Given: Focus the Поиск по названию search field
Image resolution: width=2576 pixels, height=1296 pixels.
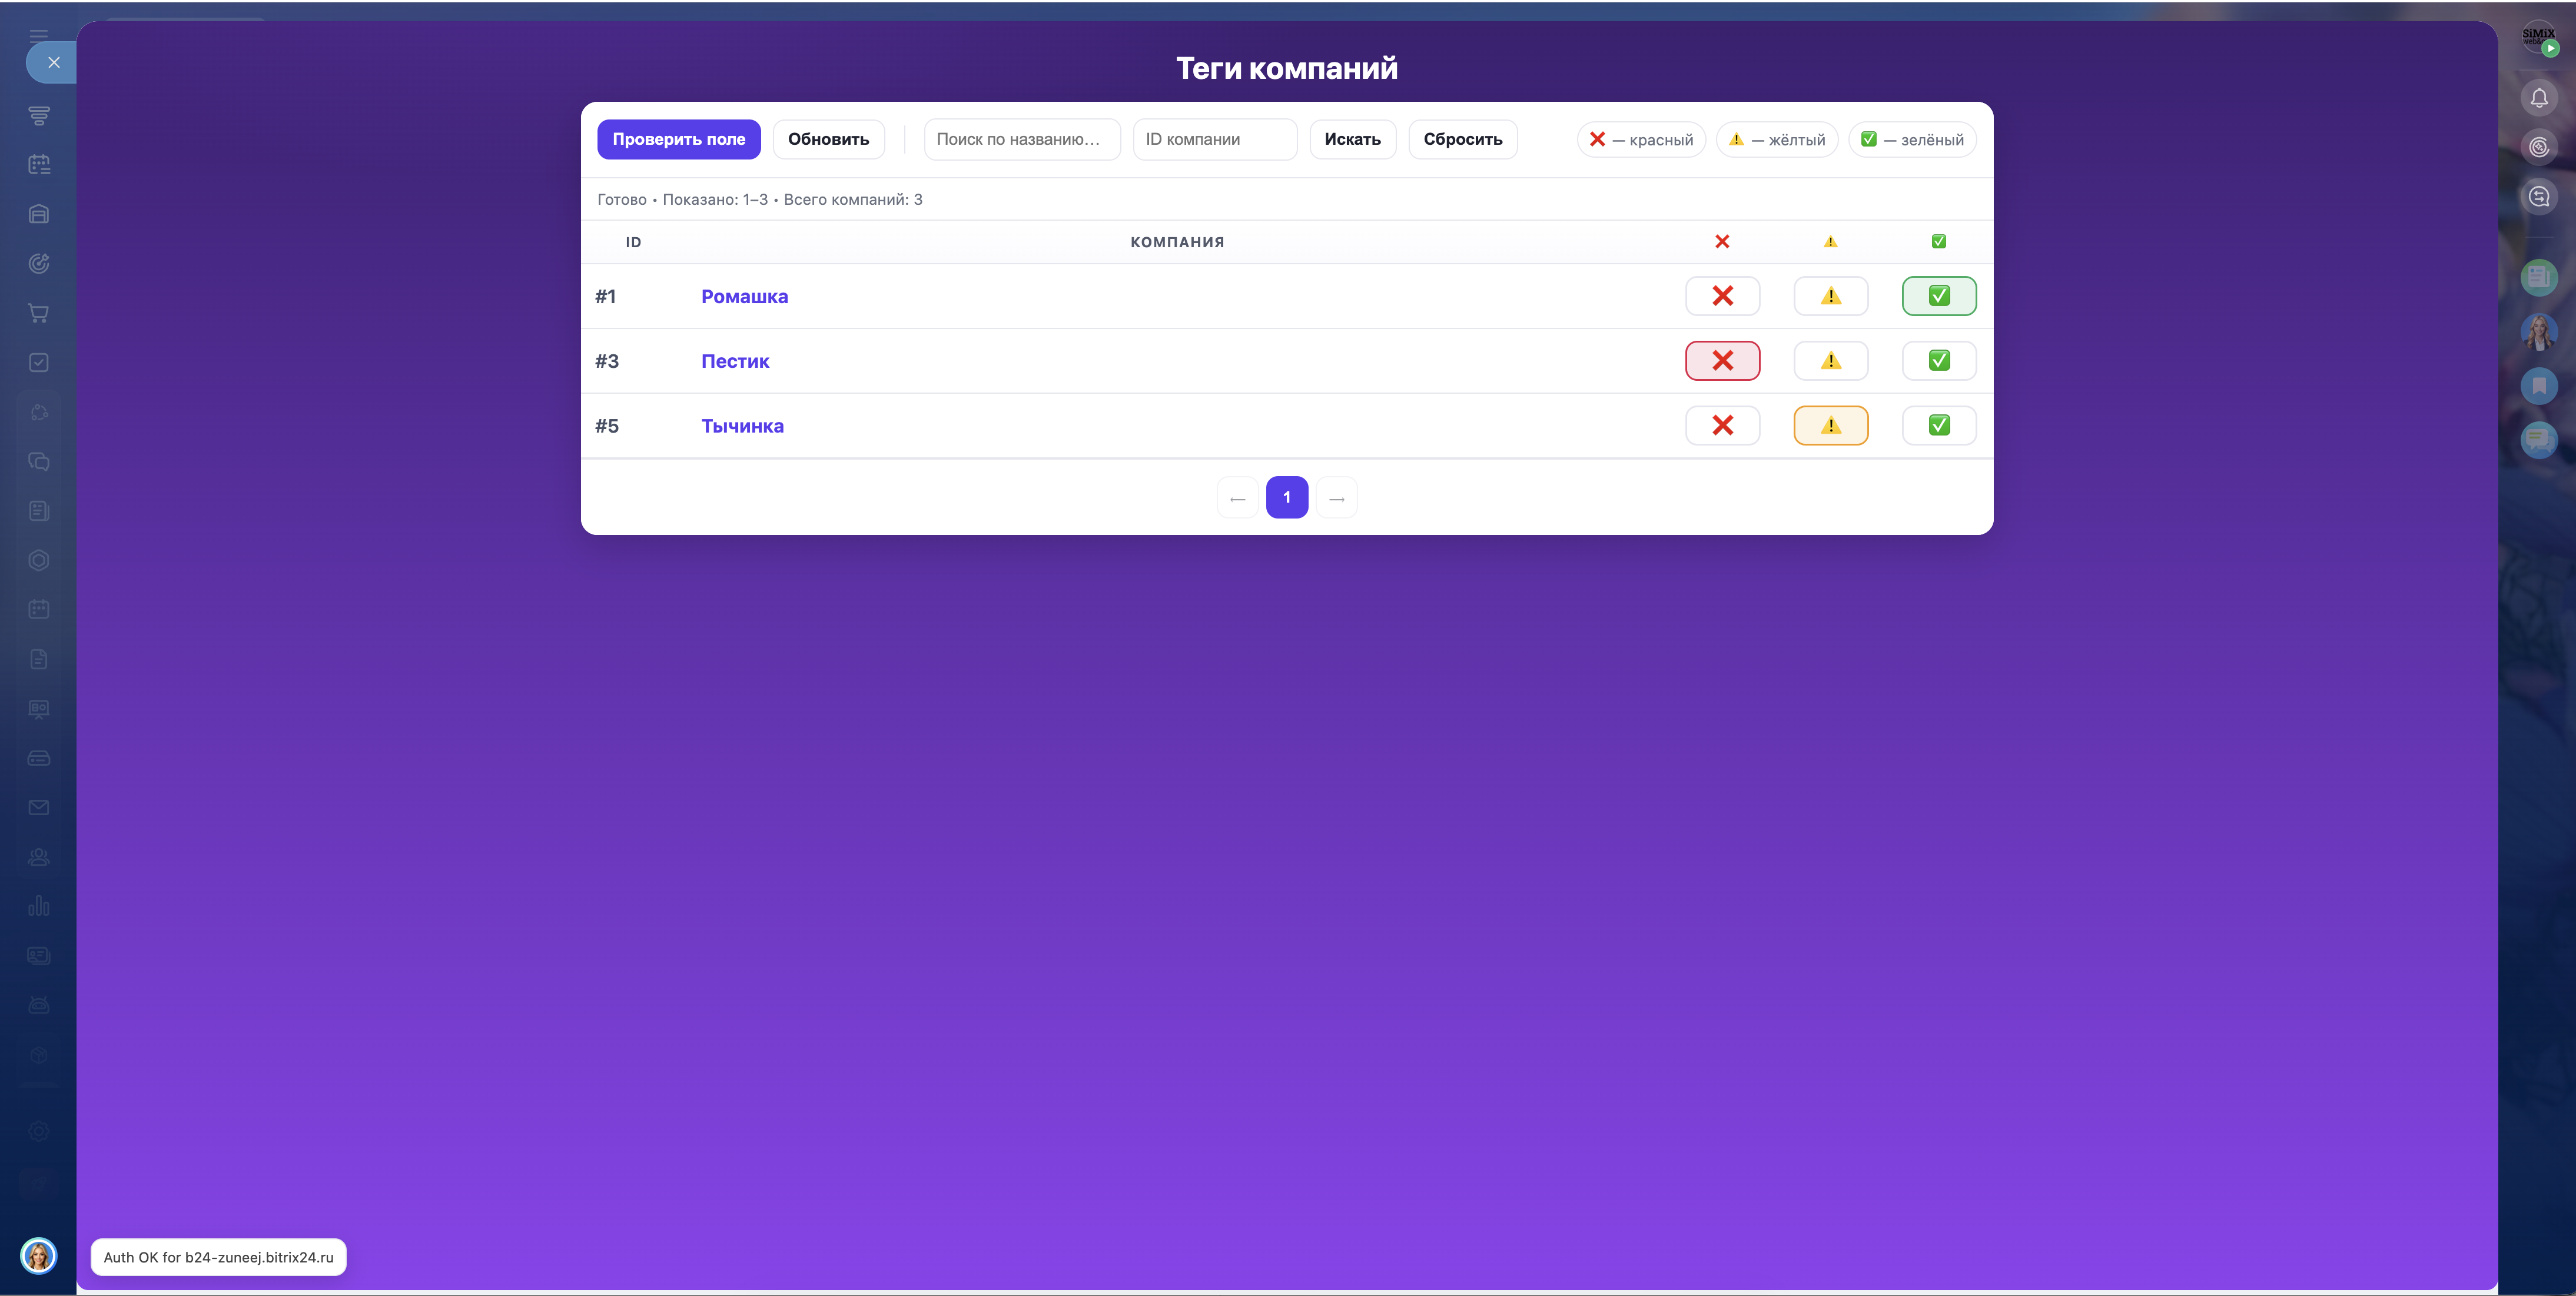Looking at the screenshot, I should click(x=1021, y=140).
